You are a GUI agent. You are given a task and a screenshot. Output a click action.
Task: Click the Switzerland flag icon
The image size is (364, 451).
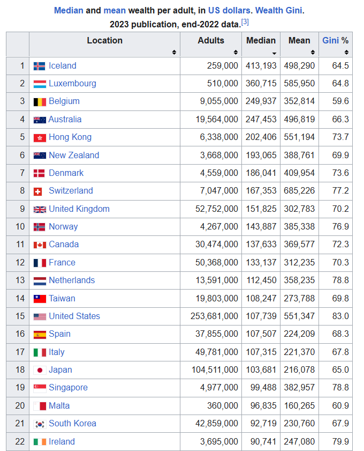tap(37, 191)
